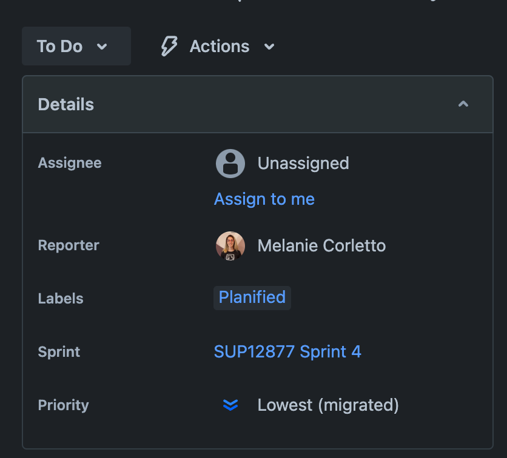The width and height of the screenshot is (507, 458).
Task: Expand the Actions menu chevron
Action: point(270,47)
